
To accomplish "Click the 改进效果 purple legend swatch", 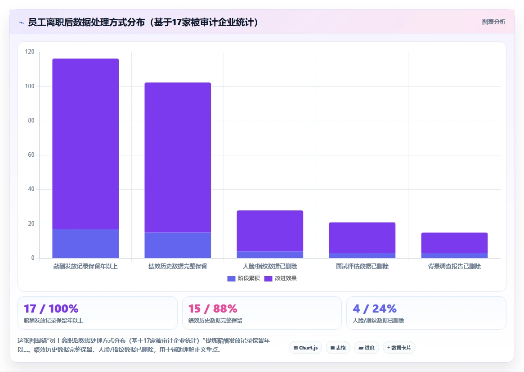I will tap(268, 279).
